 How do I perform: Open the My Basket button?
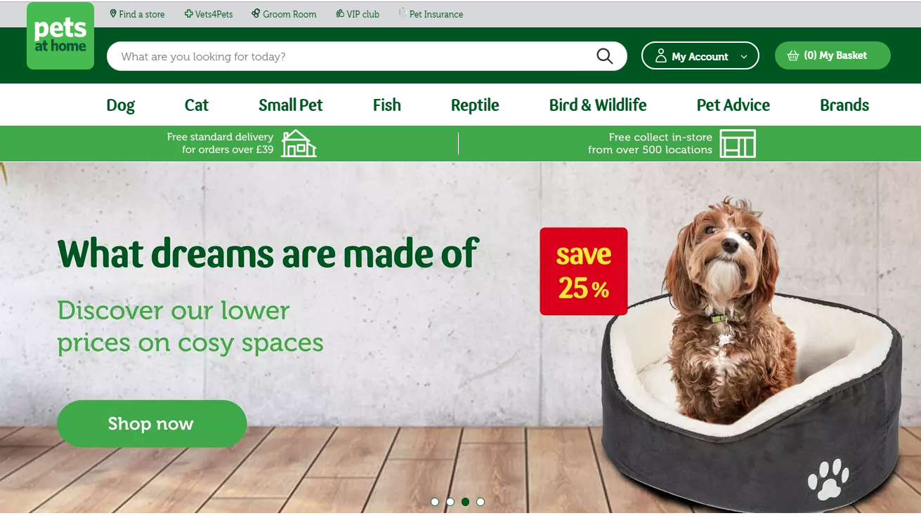832,55
